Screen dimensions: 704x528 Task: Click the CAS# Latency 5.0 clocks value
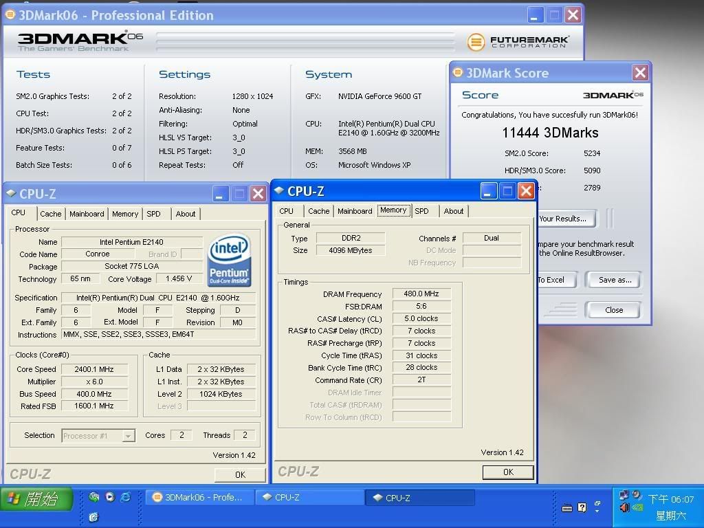[421, 318]
